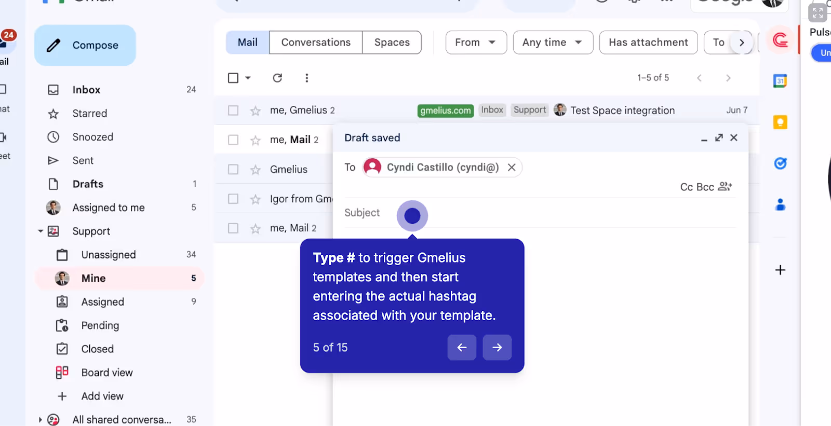831x426 pixels.
Task: Go to the newer messages page
Action: 699,78
